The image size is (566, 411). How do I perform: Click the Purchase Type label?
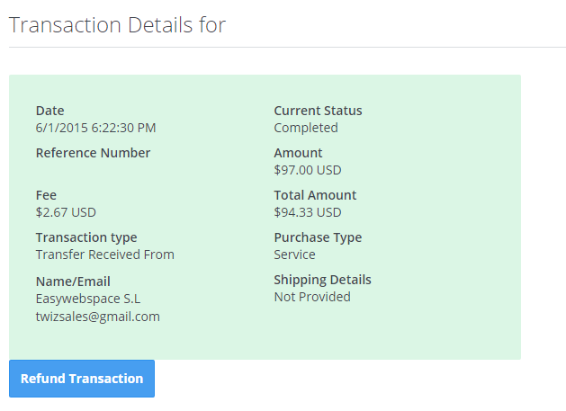[318, 237]
